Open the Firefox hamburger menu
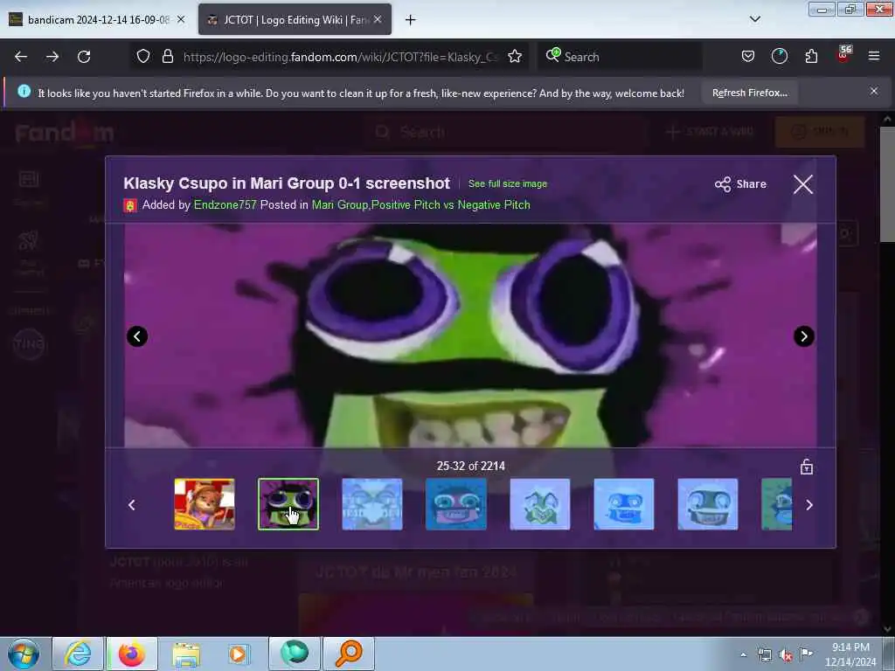The image size is (895, 671). pos(874,57)
